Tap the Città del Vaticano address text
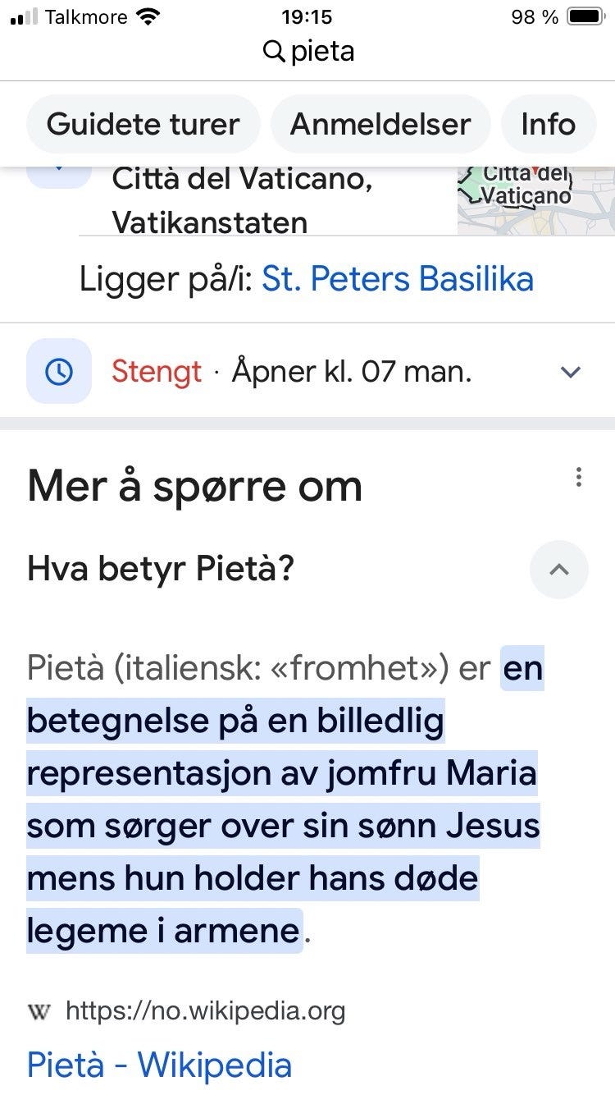This screenshot has height=1095, width=615. pyautogui.click(x=242, y=199)
